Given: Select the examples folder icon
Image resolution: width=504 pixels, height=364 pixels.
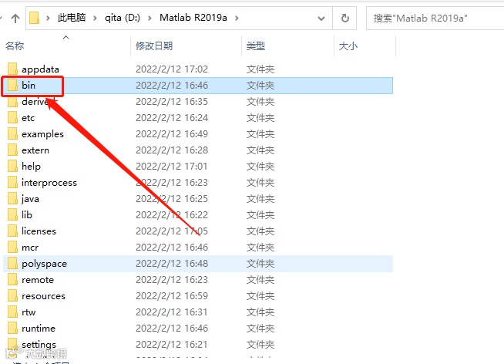Looking at the screenshot, I should pos(12,133).
